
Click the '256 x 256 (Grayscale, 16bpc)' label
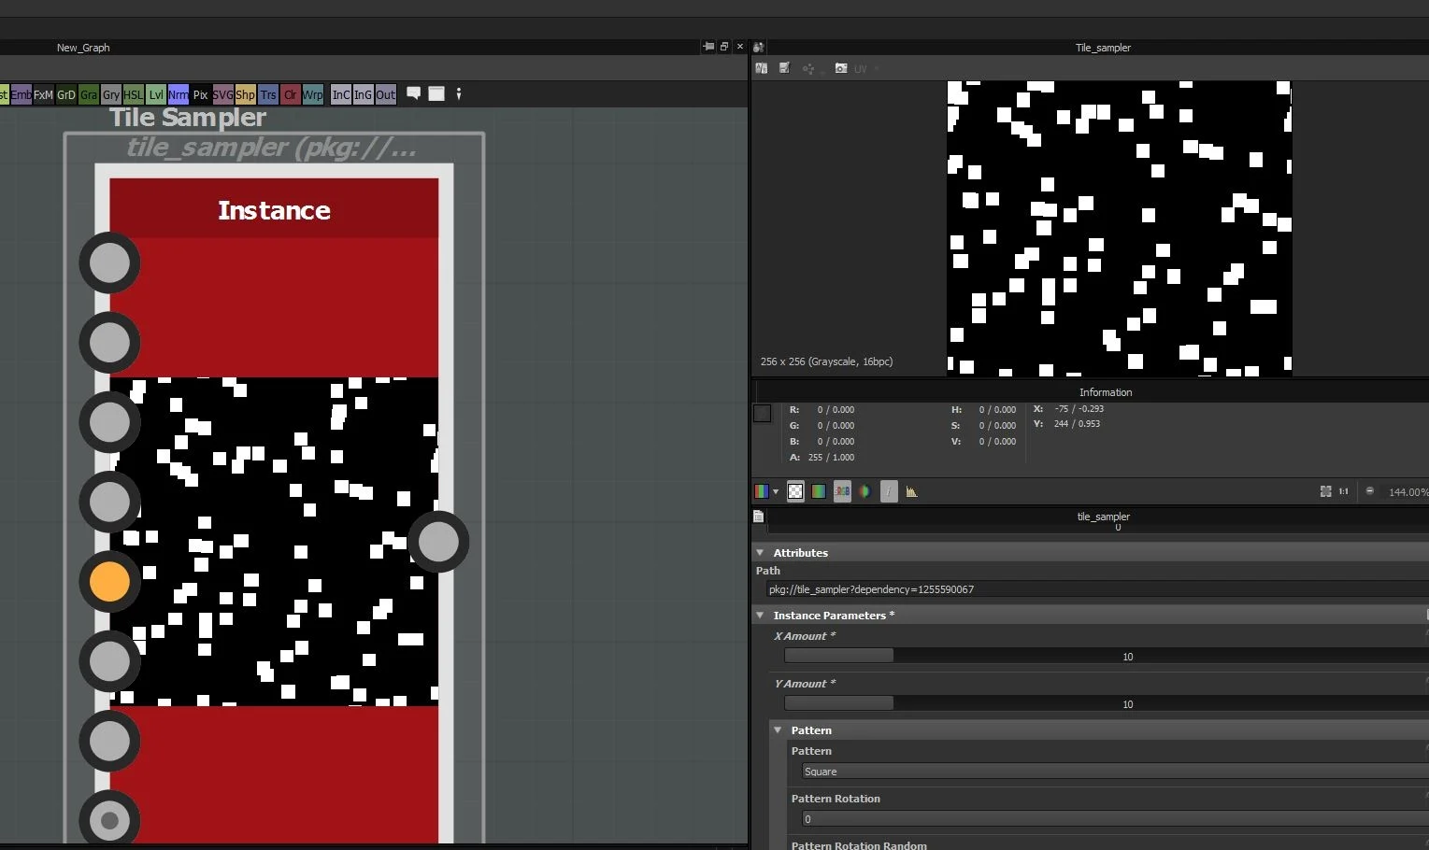(826, 361)
